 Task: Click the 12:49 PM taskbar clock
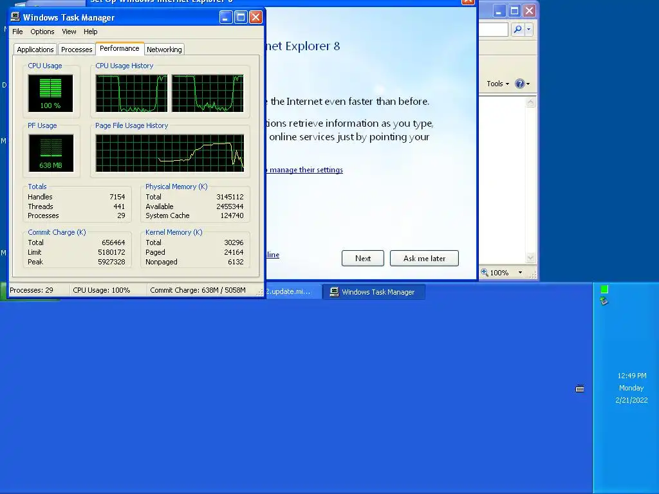632,376
